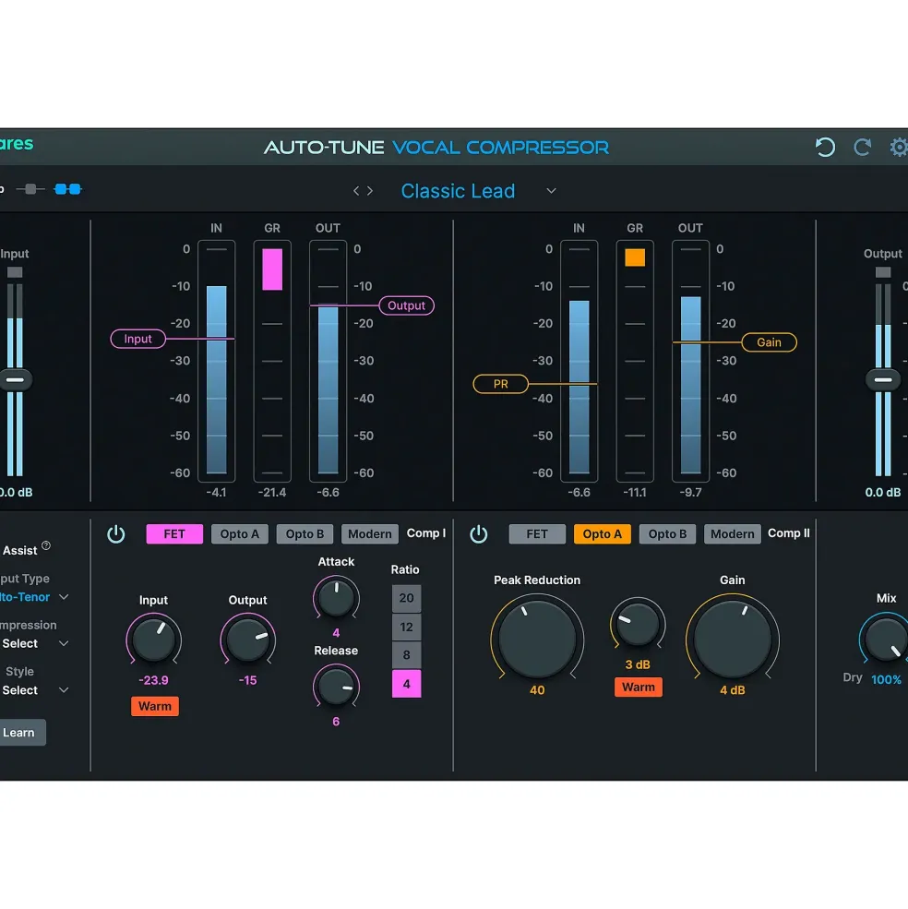Click the orange PR threshold marker
This screenshot has width=908, height=909.
501,384
